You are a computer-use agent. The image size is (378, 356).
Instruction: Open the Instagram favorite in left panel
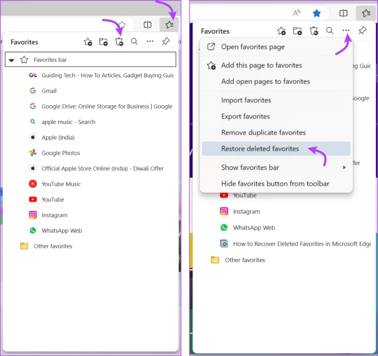(x=48, y=215)
